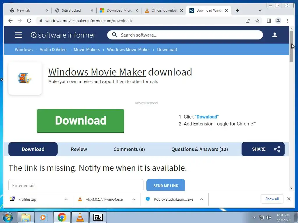Toggle the Chrome side panel icon
Screen dimensions: 298x223
click(269, 21)
